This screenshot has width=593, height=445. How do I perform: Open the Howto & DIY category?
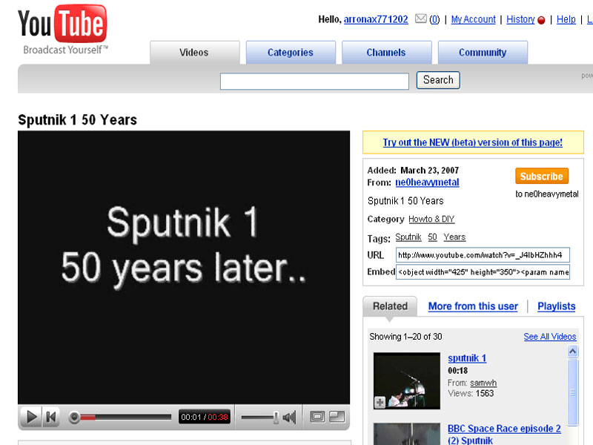431,219
